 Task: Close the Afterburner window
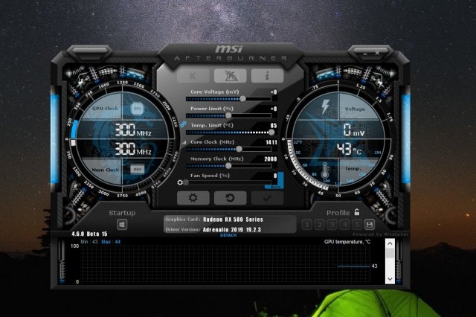tap(377, 53)
